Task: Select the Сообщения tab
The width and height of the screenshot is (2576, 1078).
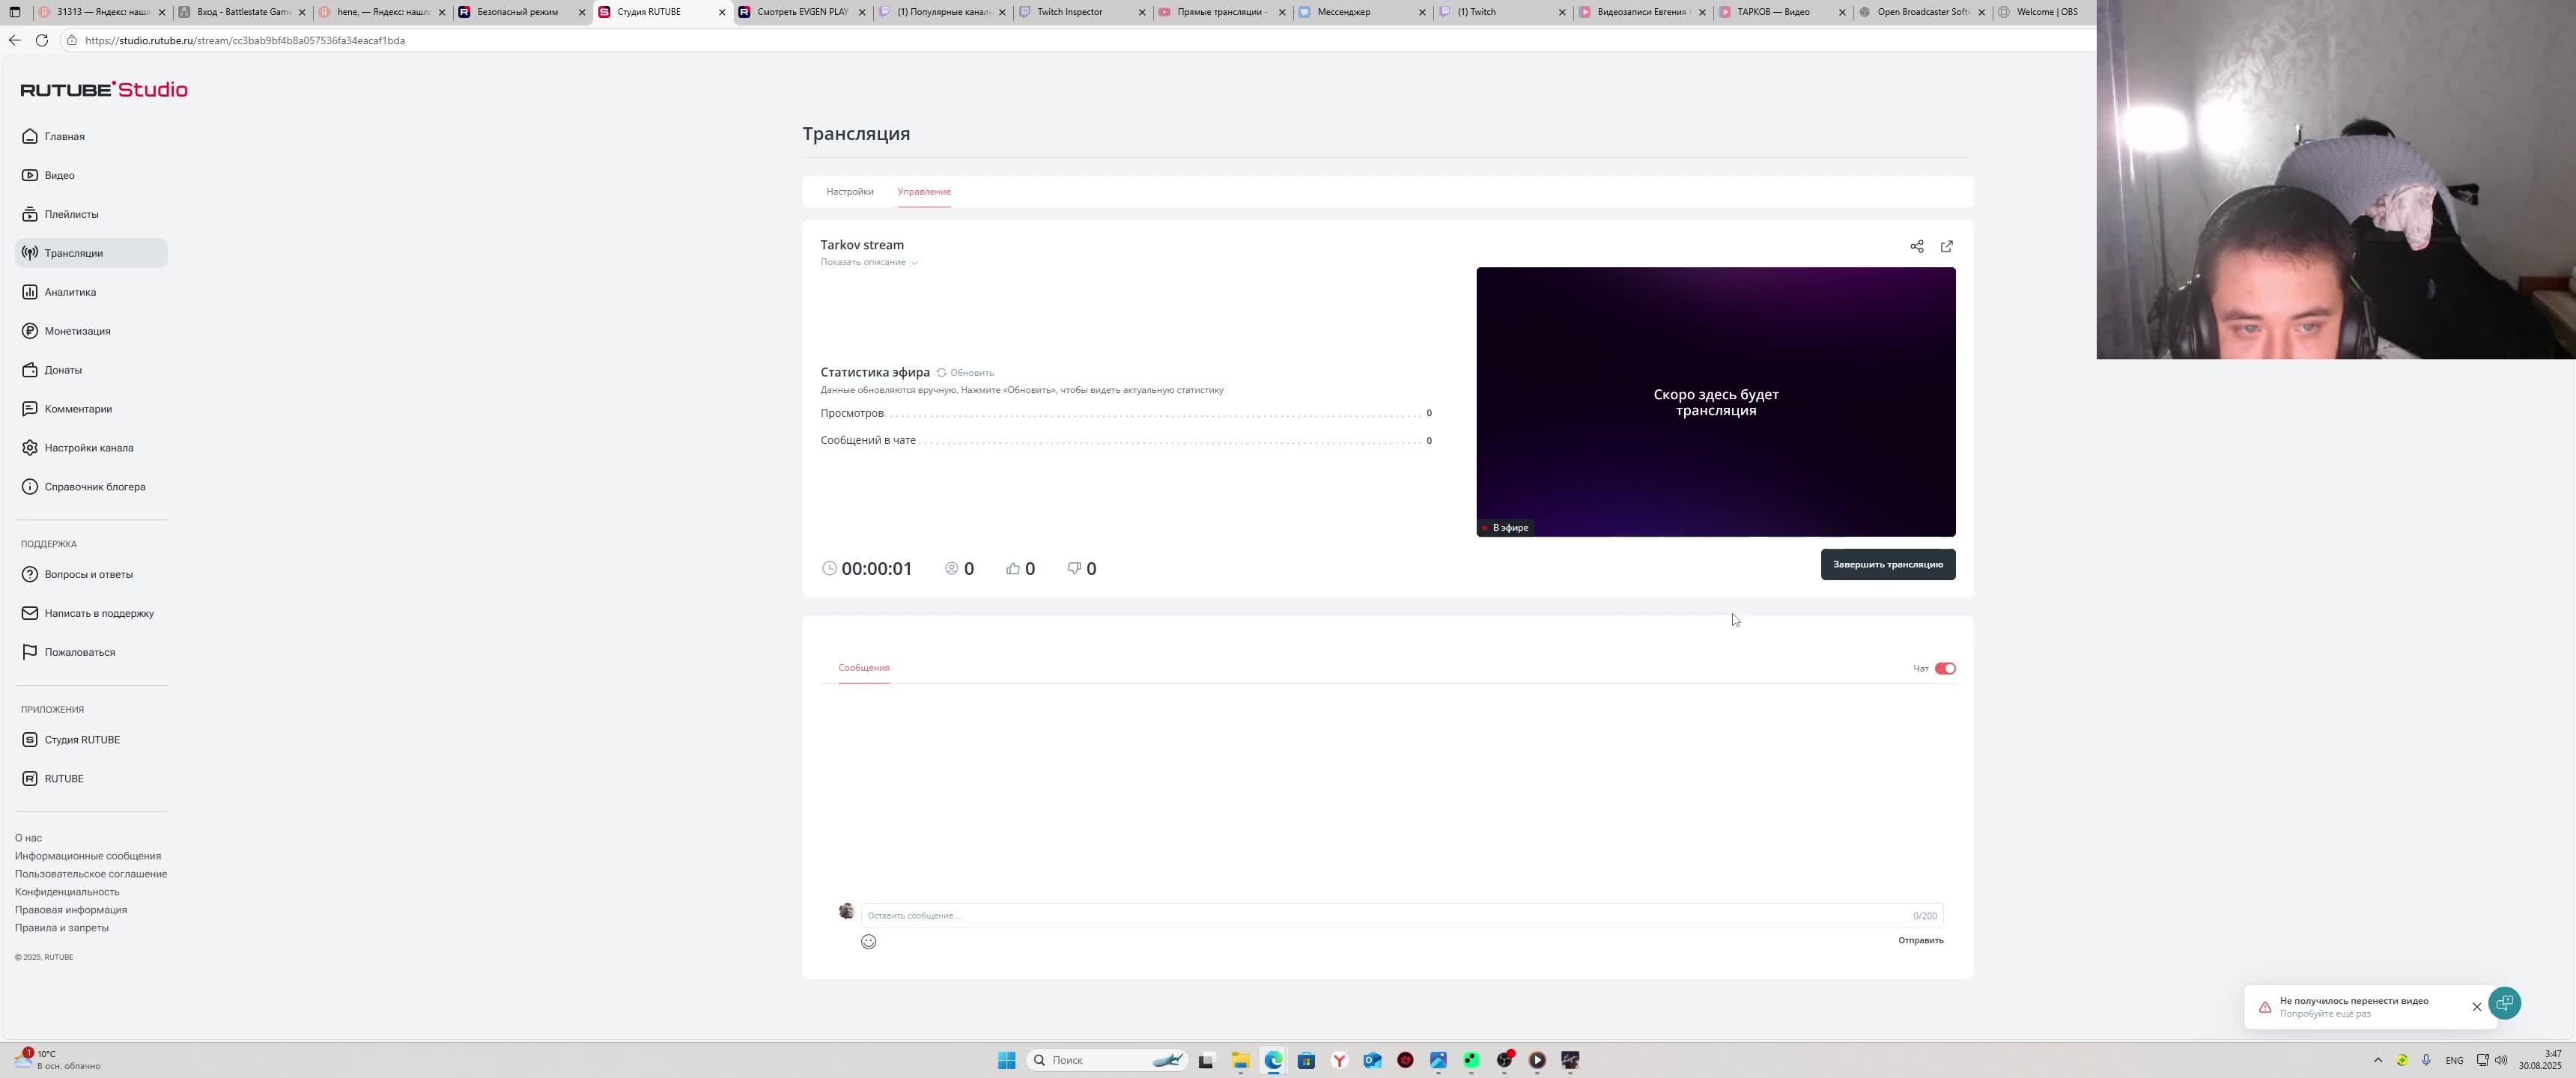Action: [863, 667]
